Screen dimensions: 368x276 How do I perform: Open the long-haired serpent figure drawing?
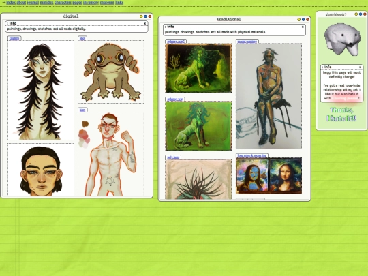click(41, 91)
